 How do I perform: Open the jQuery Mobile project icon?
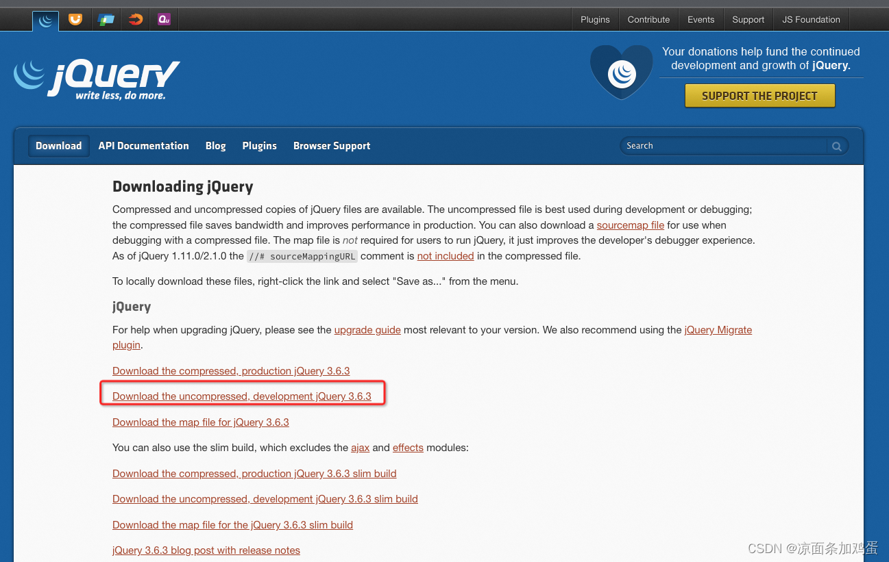(x=106, y=20)
